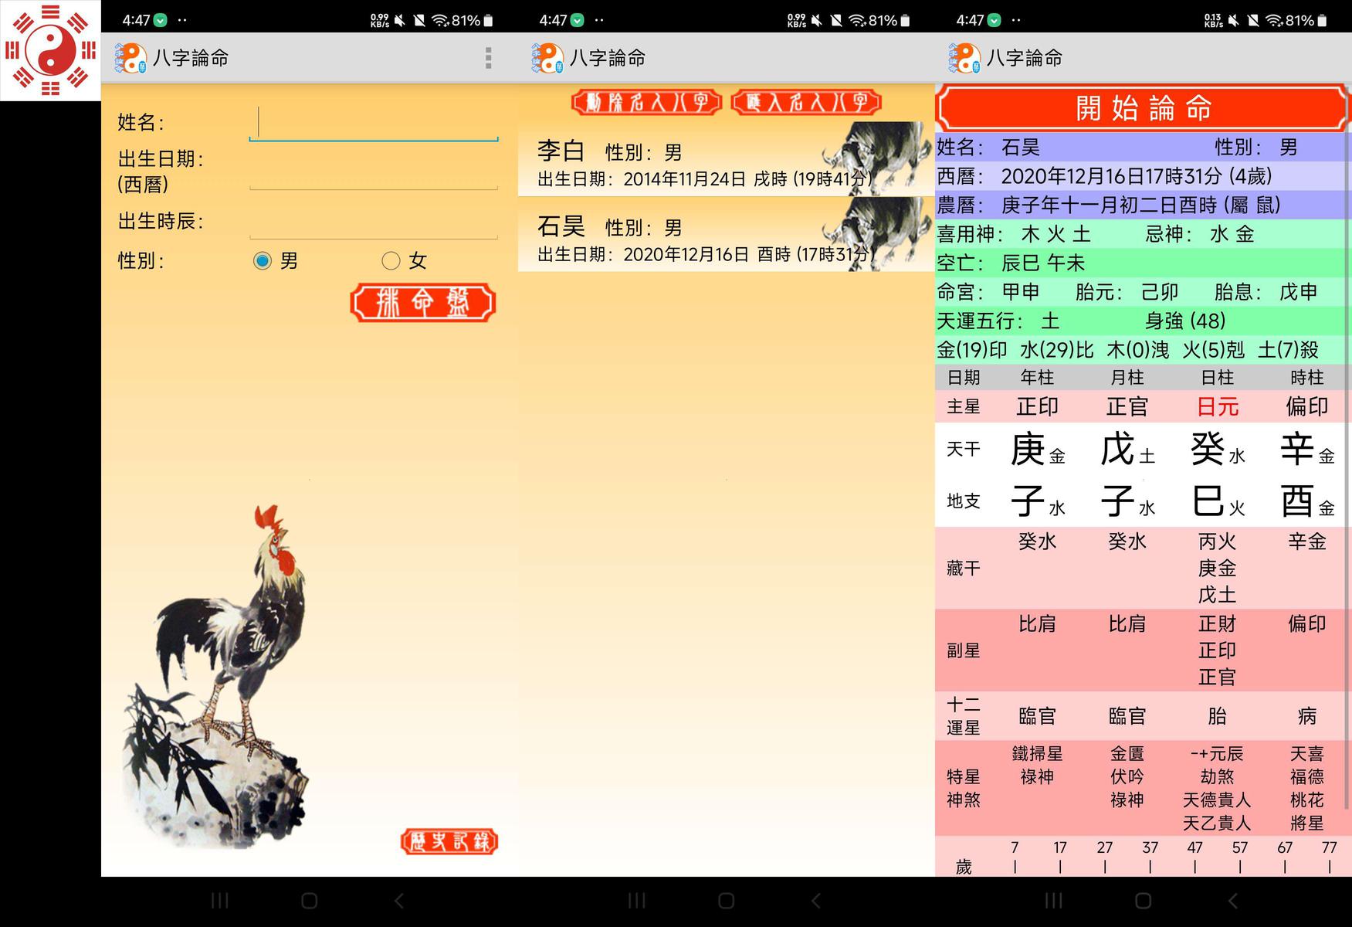
Task: Click the 匯入名人八字 button
Action: [x=806, y=102]
